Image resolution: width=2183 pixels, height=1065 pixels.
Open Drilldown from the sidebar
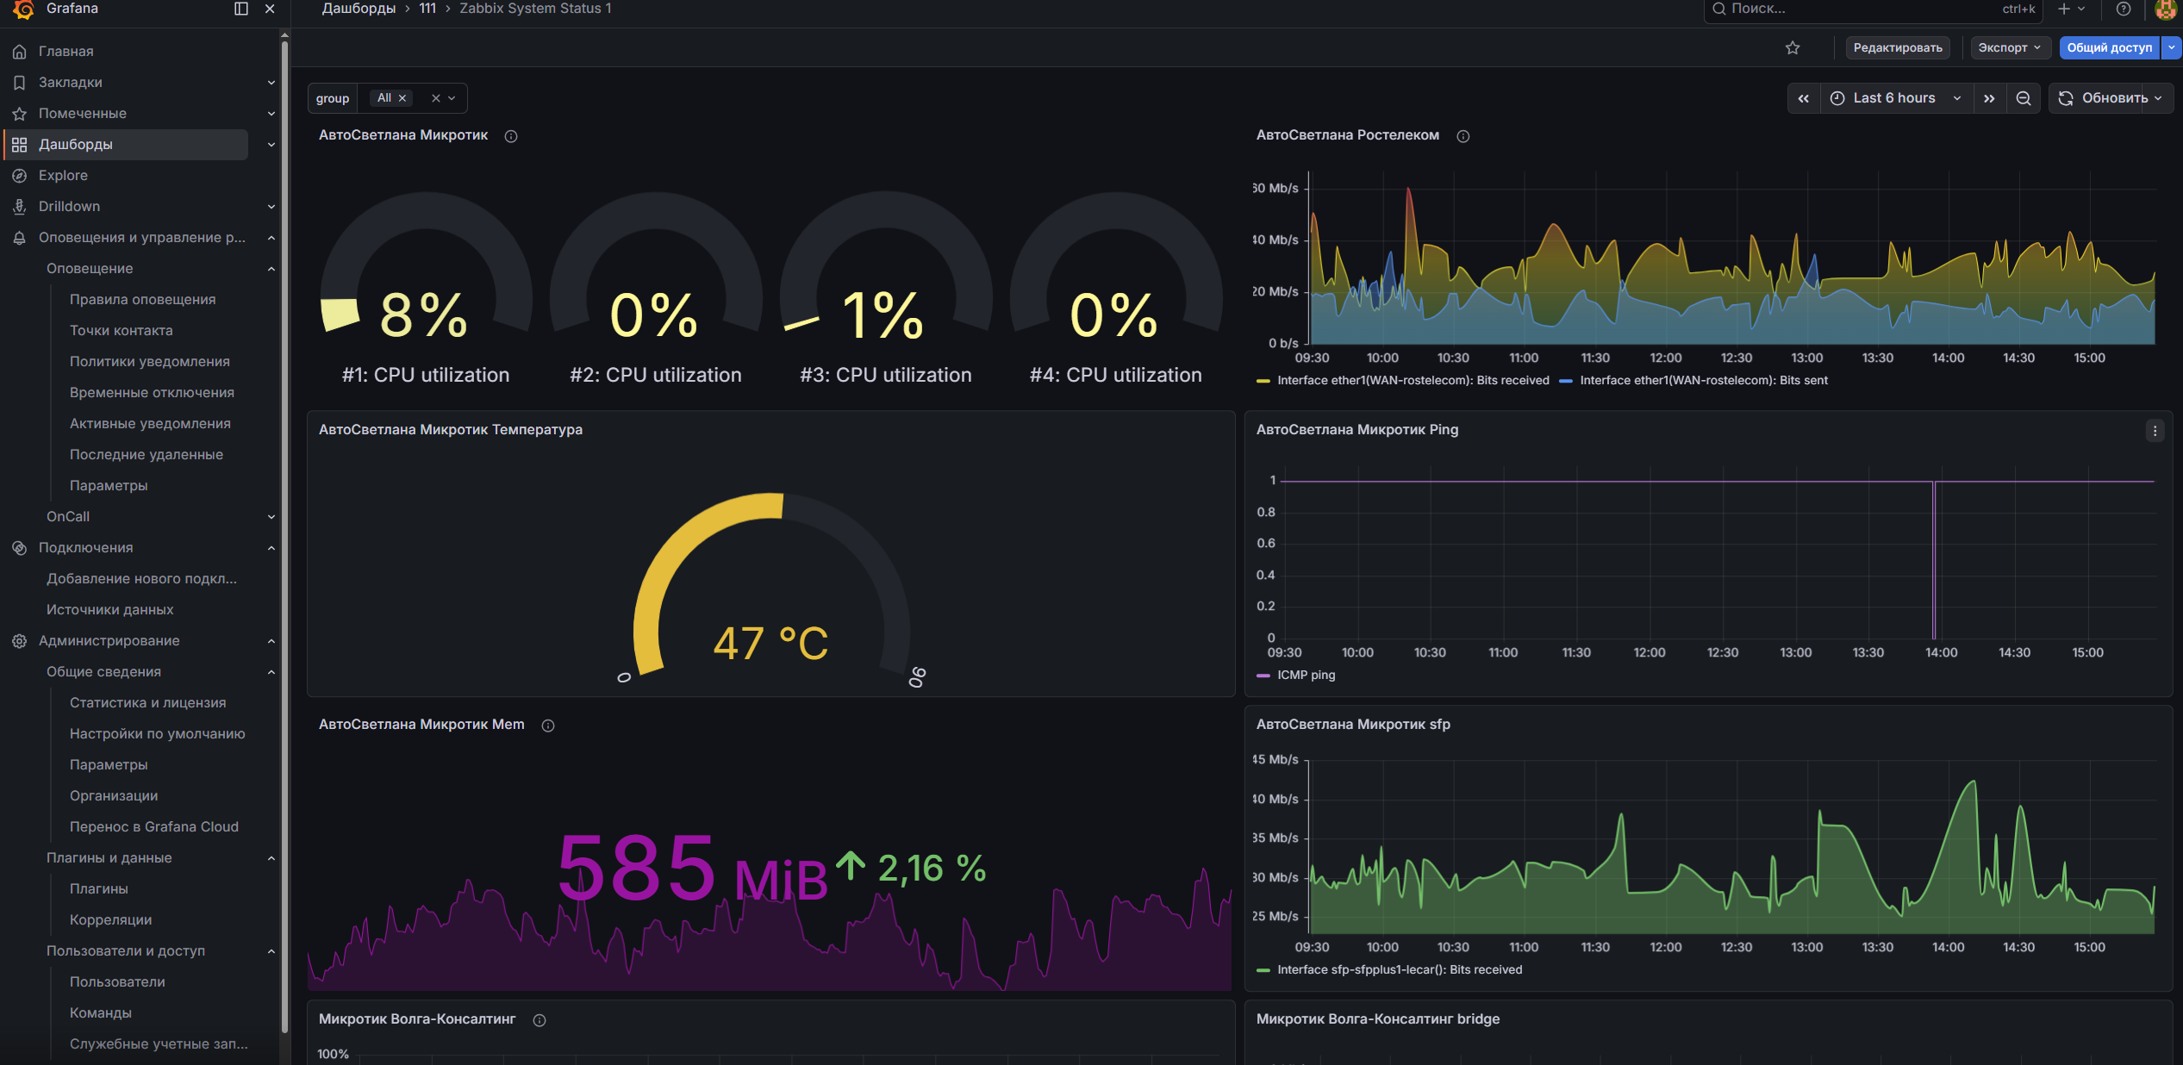coord(72,206)
